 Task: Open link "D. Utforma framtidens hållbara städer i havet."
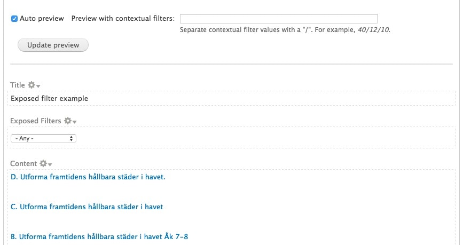(88, 177)
